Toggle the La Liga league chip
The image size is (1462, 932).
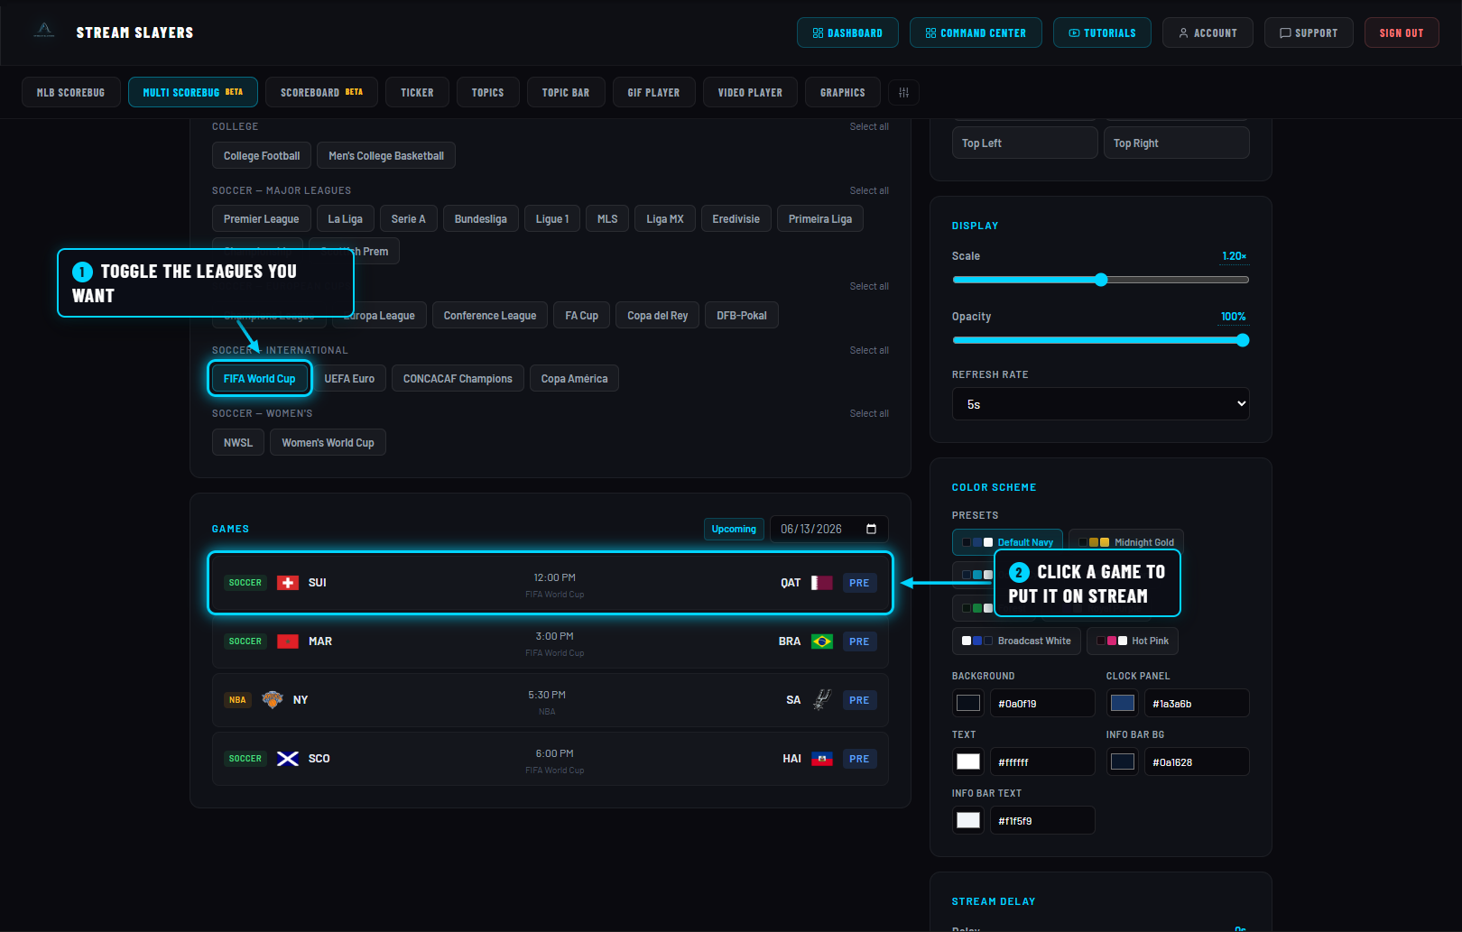click(x=346, y=219)
